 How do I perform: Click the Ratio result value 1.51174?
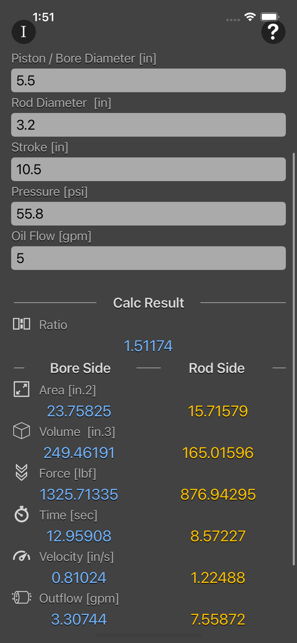pyautogui.click(x=148, y=346)
